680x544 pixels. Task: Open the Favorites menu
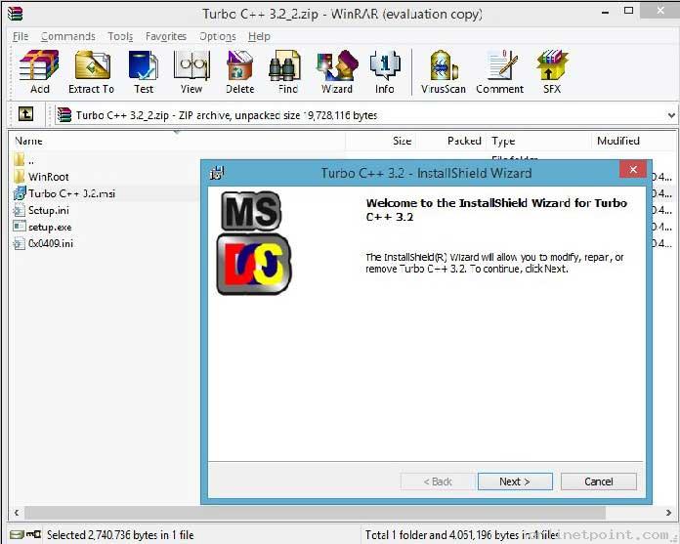(x=166, y=36)
